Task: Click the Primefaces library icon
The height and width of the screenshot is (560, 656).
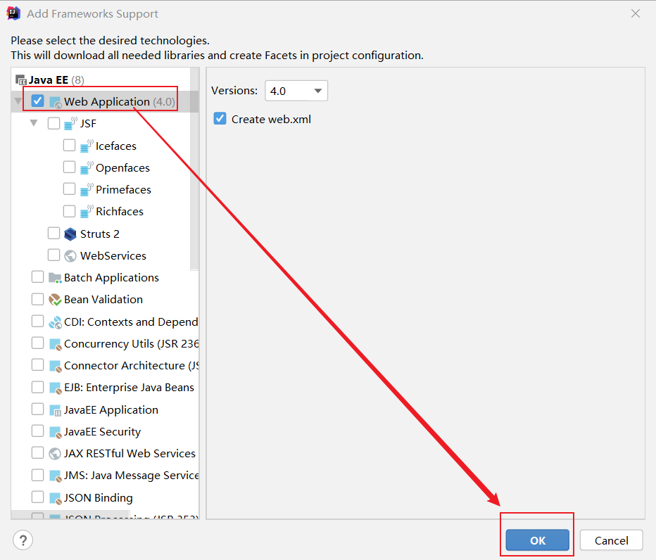Action: pyautogui.click(x=86, y=190)
